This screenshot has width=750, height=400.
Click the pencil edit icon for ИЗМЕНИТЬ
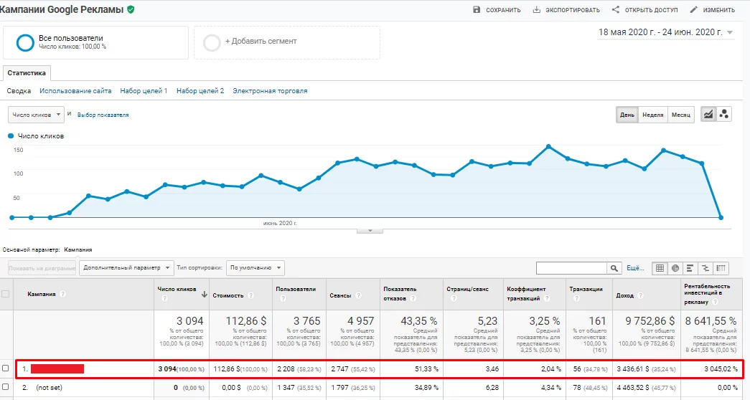[694, 9]
